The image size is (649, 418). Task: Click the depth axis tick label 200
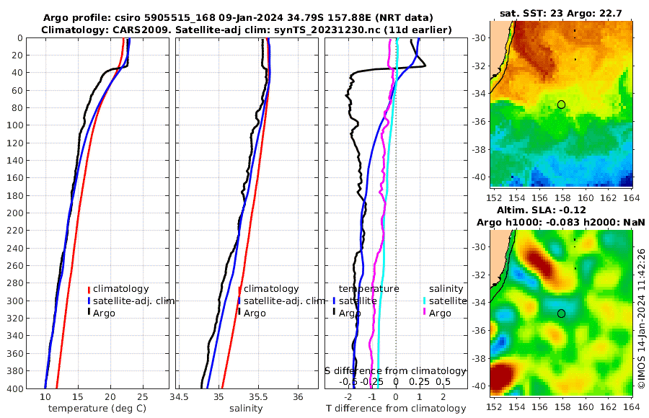tap(14, 213)
